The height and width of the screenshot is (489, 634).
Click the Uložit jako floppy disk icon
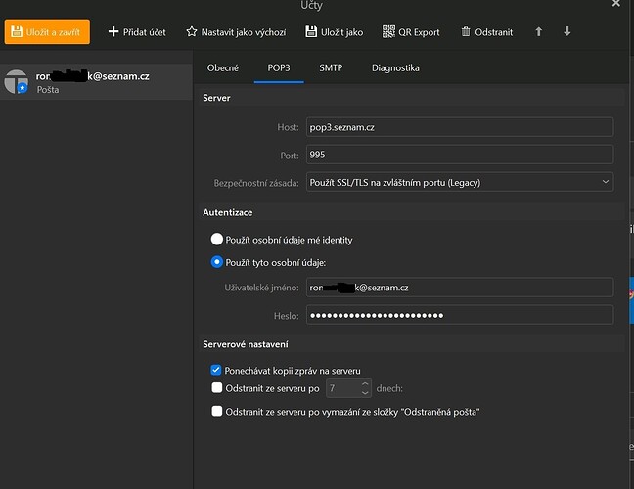coord(311,31)
